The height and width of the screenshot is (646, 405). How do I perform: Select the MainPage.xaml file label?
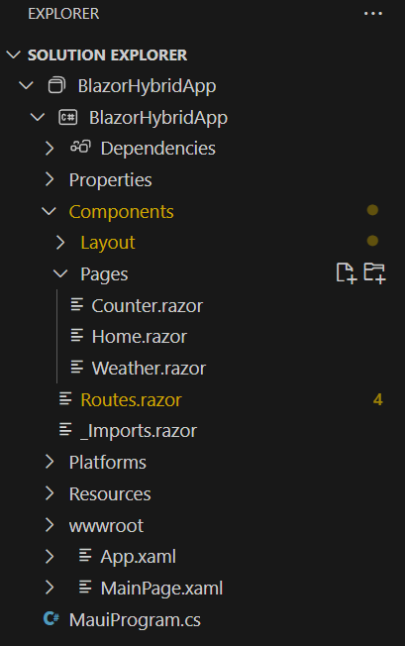(161, 588)
